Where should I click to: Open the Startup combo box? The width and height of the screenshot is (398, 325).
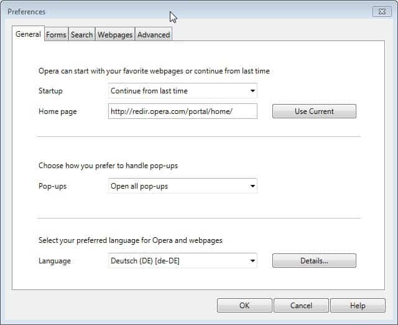click(182, 91)
